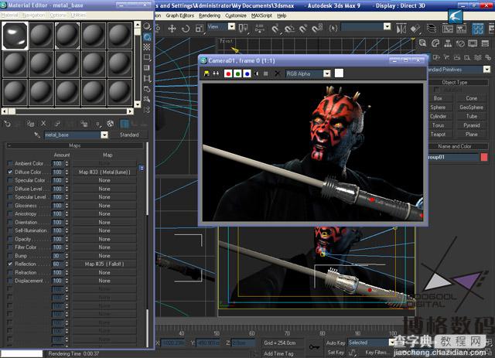This screenshot has height=358, width=495.
Task: Click Monochrome icon in render window
Action: tap(266, 74)
